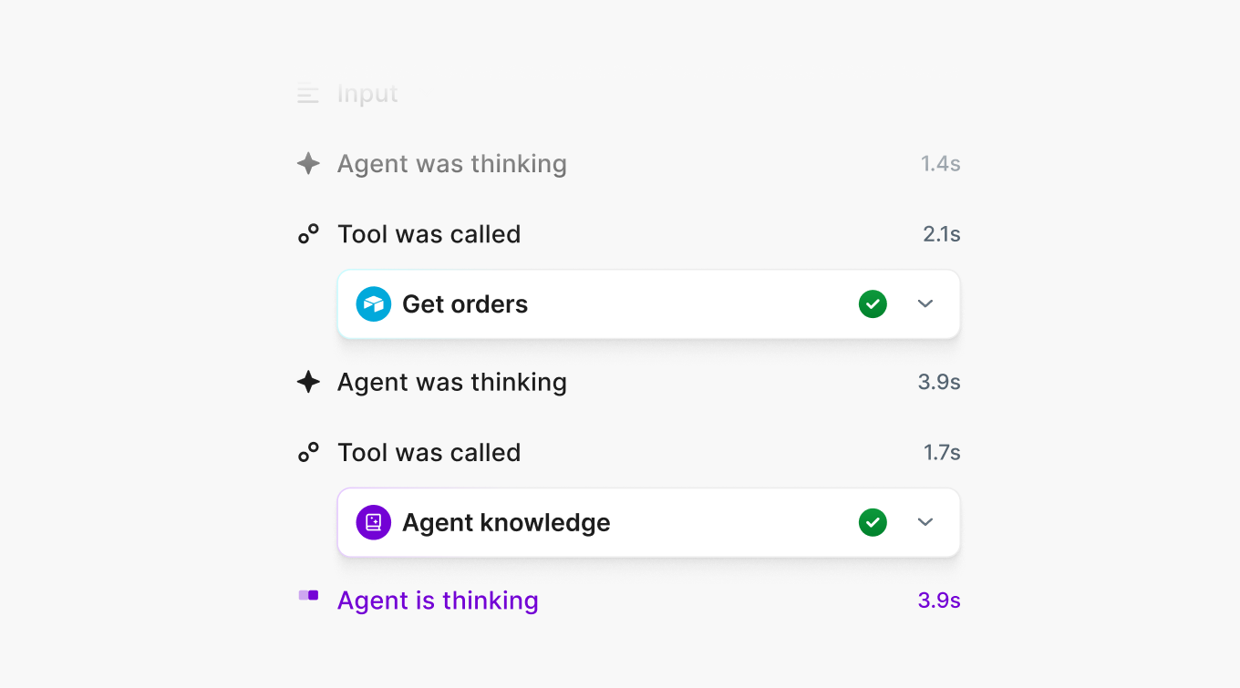Click the tool icon next to second Tool was called
This screenshot has height=688, width=1240.
309,452
